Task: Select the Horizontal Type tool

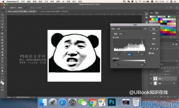Action: 2,61
